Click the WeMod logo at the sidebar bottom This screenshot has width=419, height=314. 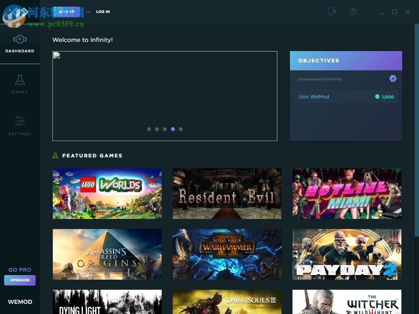20,302
